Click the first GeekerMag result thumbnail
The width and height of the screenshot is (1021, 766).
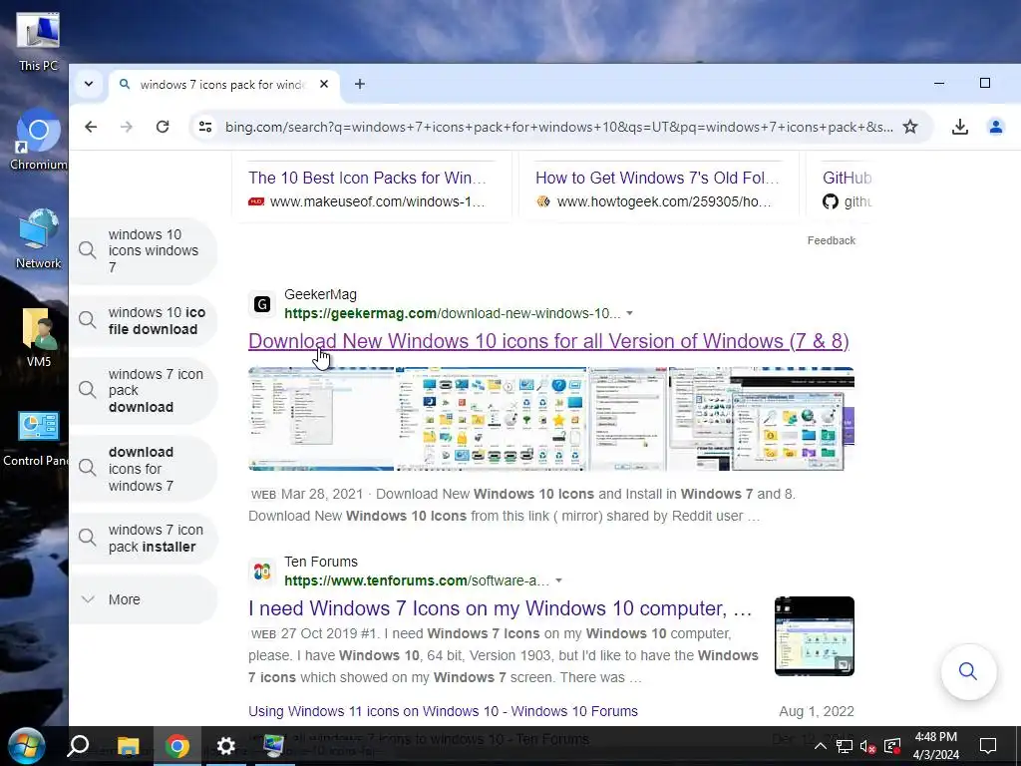point(321,418)
